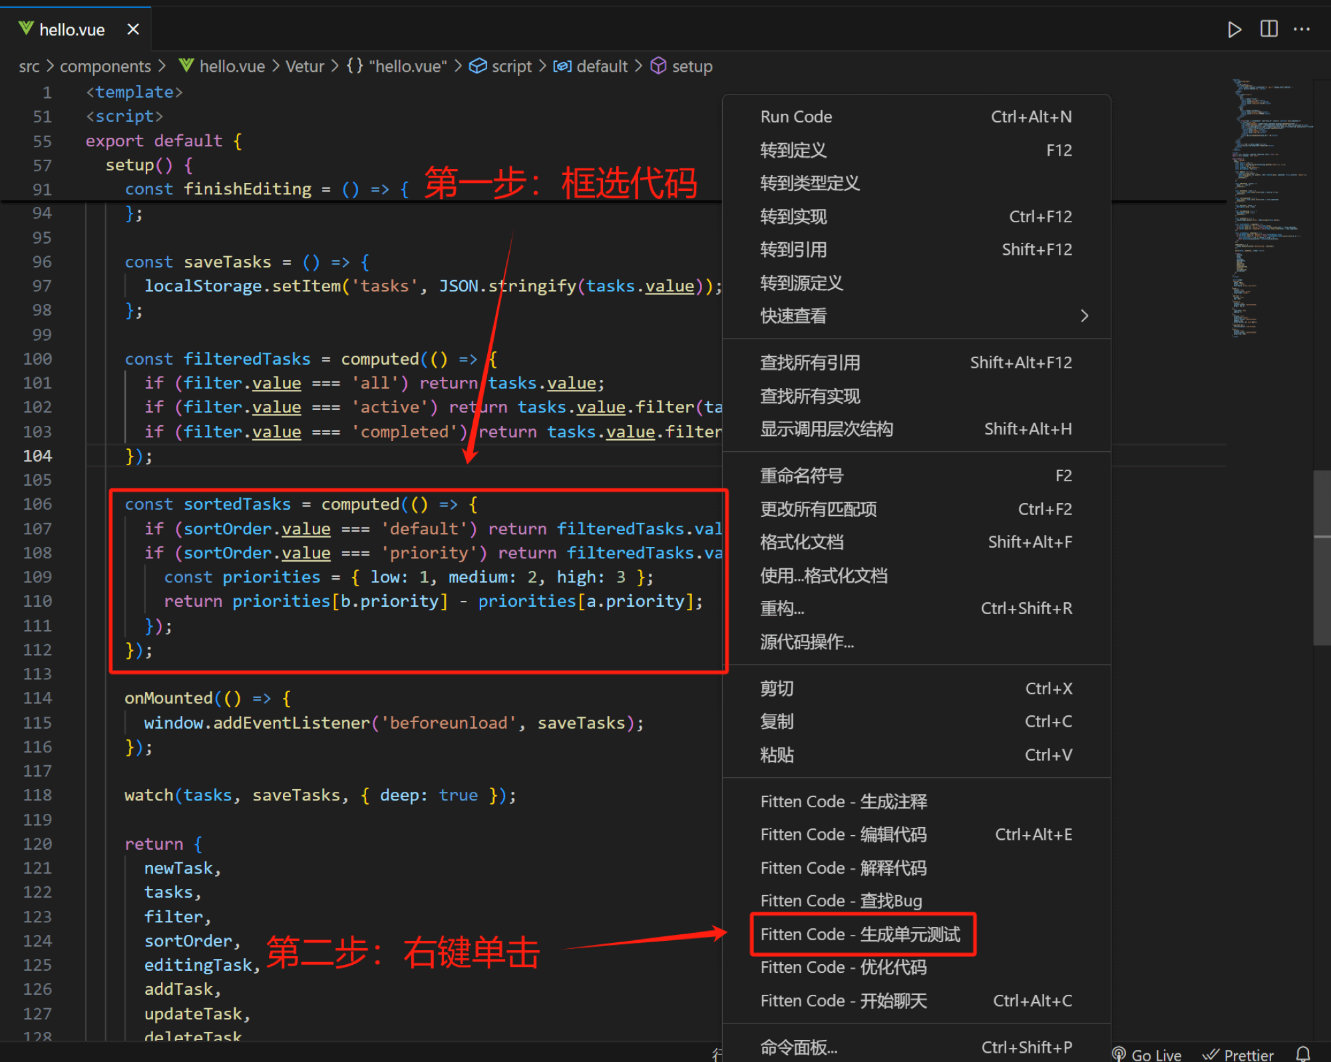Choose 显示调用层次结构 menu entry

pos(916,429)
